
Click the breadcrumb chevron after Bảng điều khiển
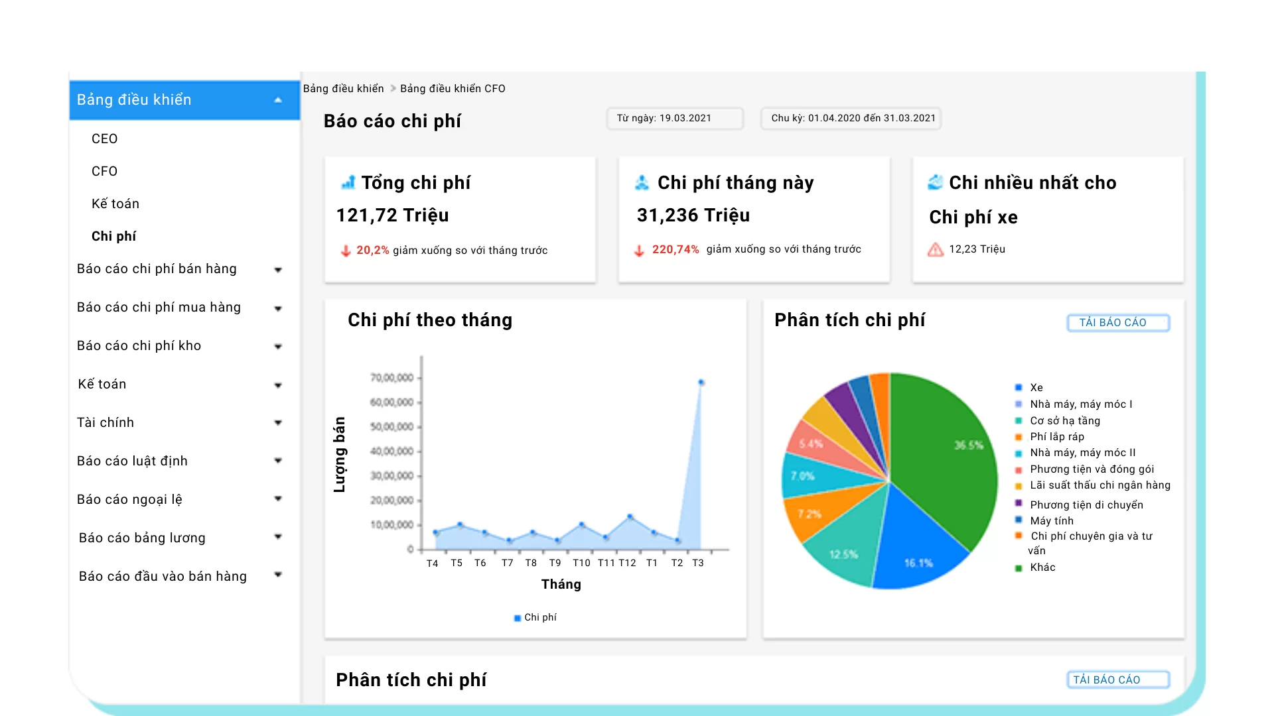point(393,88)
